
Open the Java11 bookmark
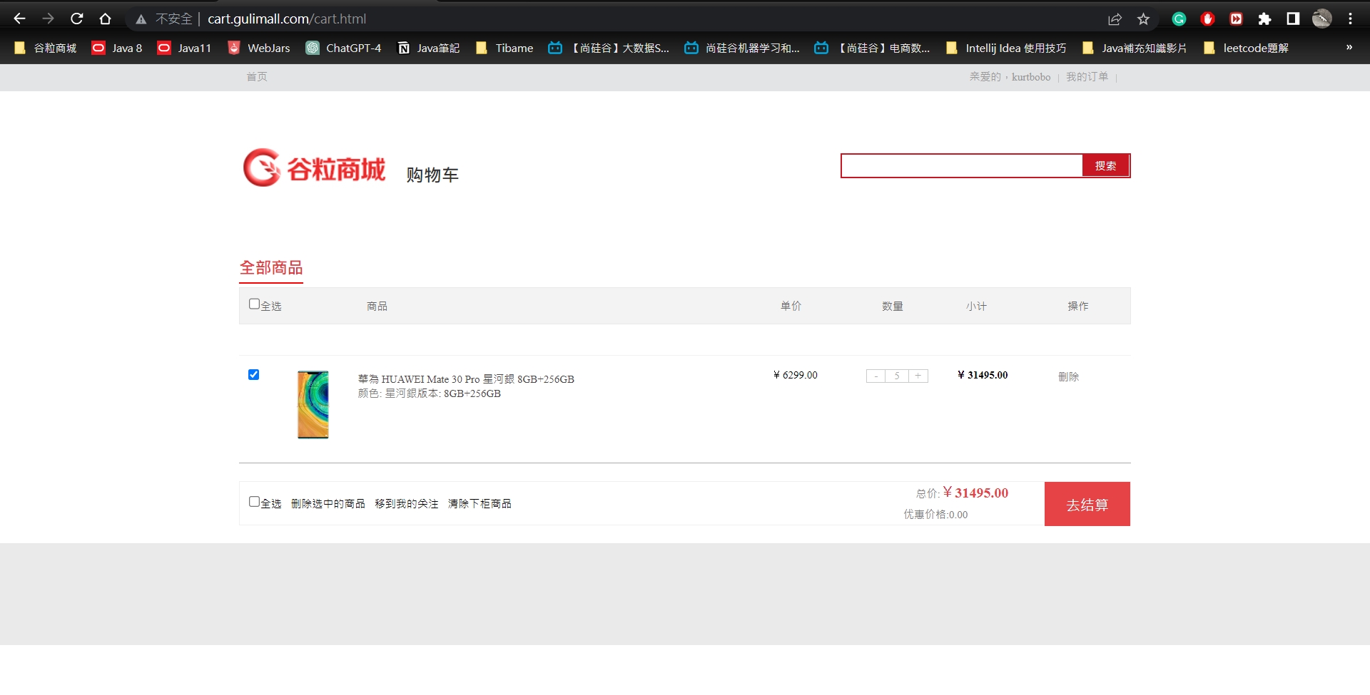pyautogui.click(x=184, y=48)
